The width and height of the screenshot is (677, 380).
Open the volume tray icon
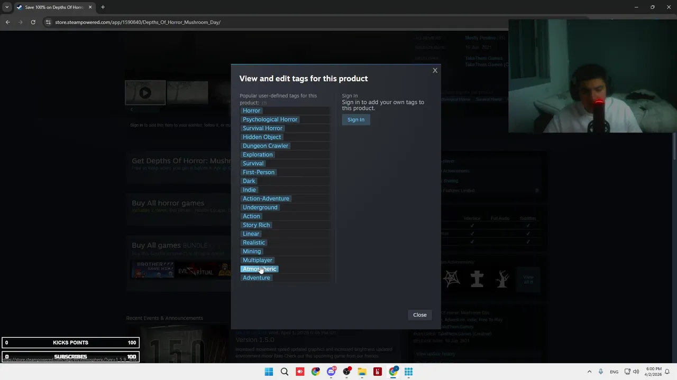636,372
